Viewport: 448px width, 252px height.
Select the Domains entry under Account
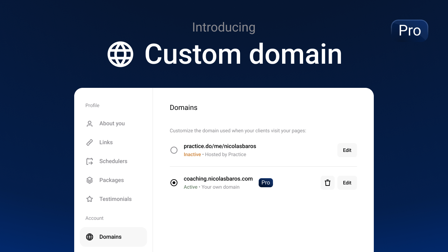click(x=111, y=237)
